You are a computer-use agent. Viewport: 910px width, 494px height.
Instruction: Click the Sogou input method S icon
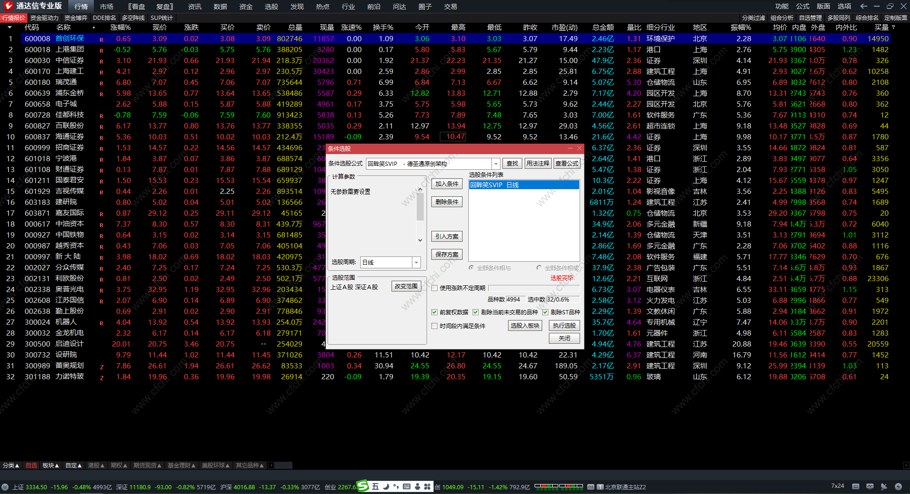pyautogui.click(x=363, y=486)
